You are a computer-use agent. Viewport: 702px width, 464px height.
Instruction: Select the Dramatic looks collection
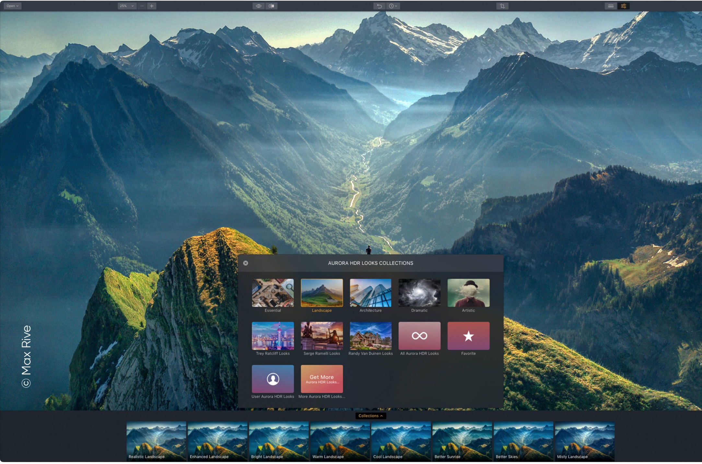point(419,293)
